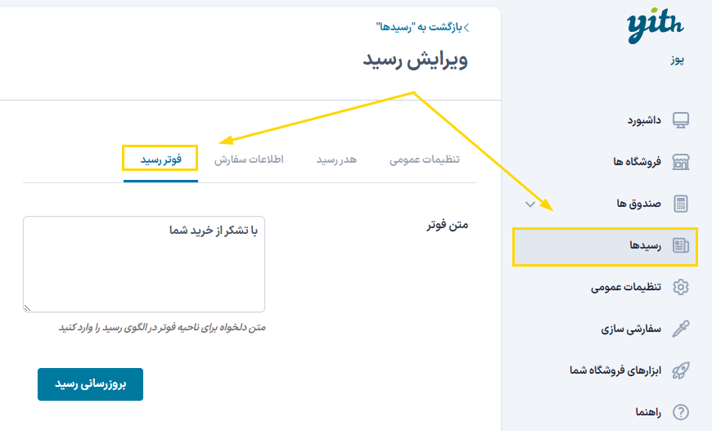The width and height of the screenshot is (712, 431).
Task: Click the footer help text below the text area
Action: [x=162, y=327]
